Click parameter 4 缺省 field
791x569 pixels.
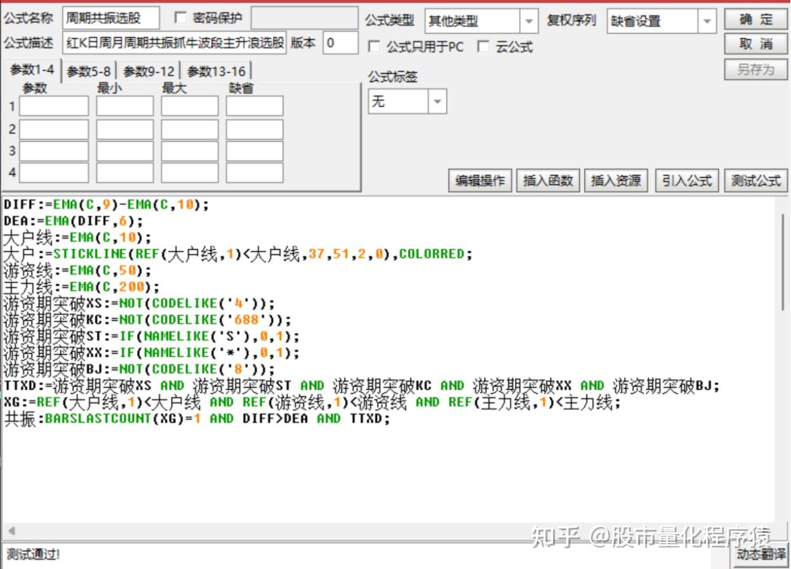click(x=255, y=173)
